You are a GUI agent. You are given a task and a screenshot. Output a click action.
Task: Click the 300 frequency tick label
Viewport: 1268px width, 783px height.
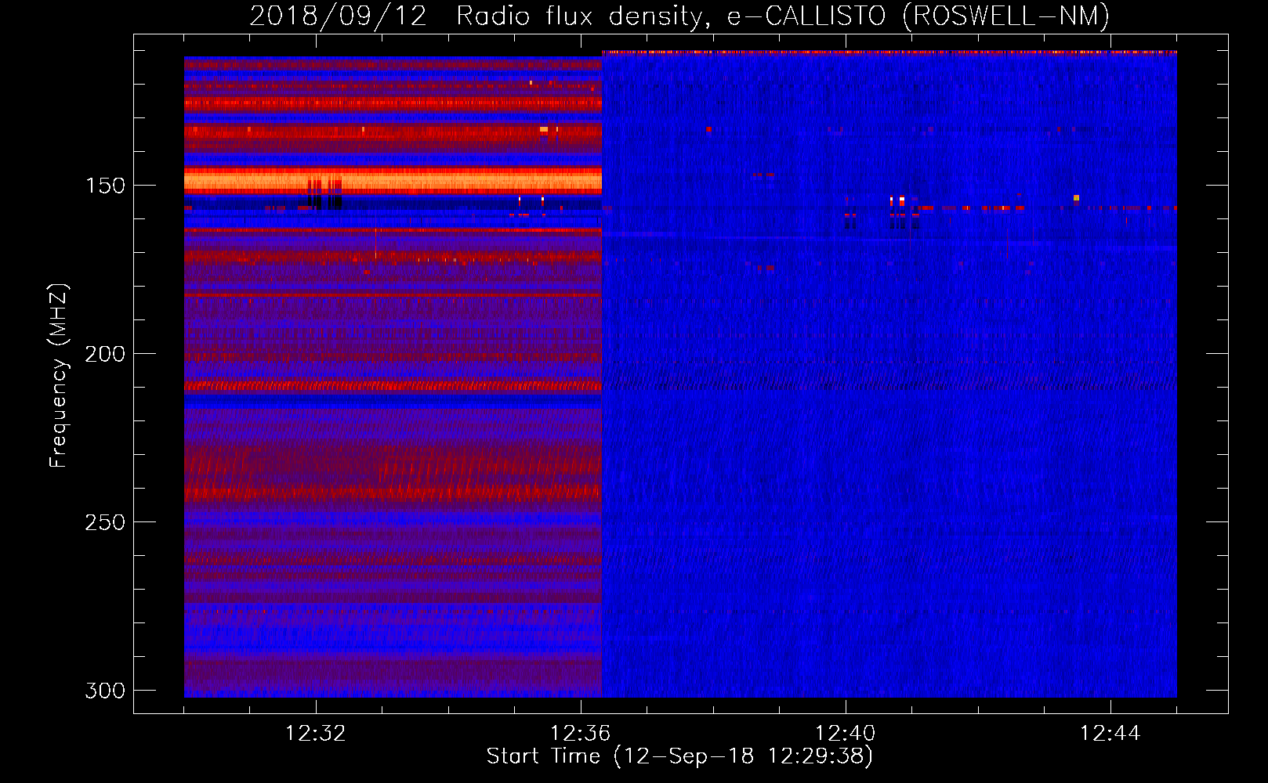click(105, 691)
